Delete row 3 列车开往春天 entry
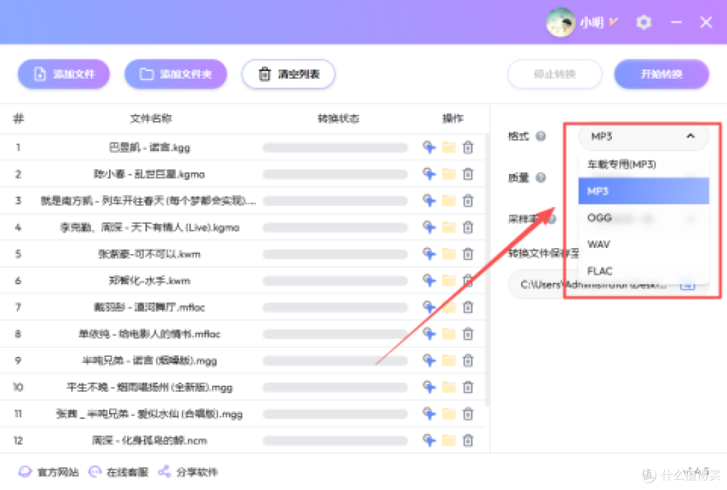Screen dimensions: 727x490 click(x=468, y=200)
